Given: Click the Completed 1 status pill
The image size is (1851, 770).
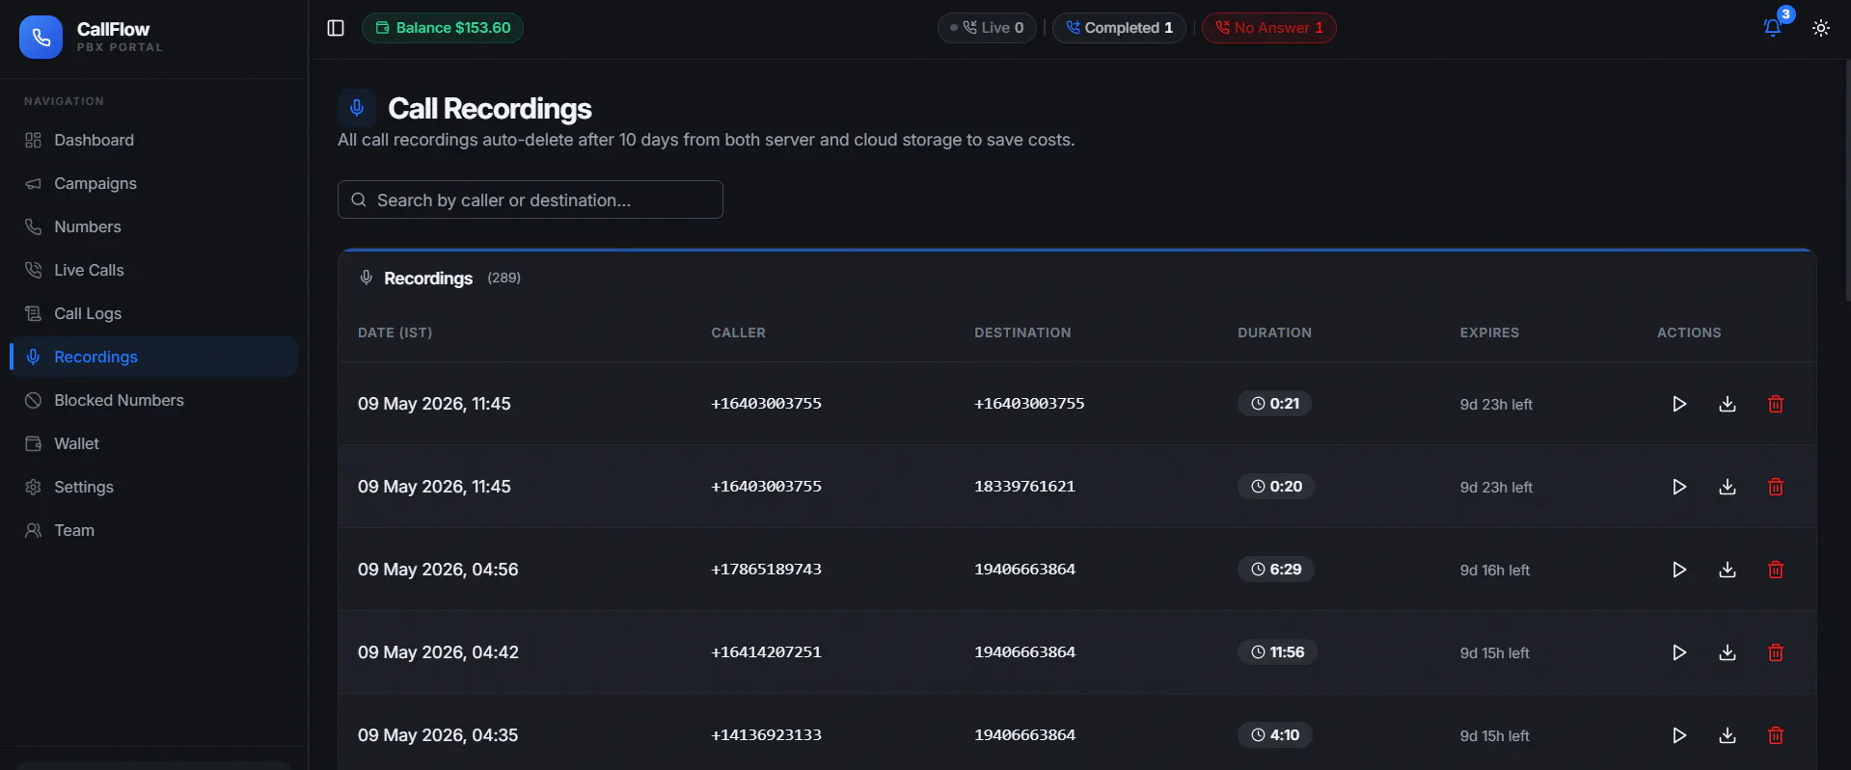Looking at the screenshot, I should coord(1119,28).
